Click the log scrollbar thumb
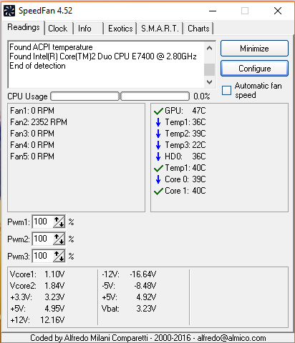This screenshot has height=343, width=295. pyautogui.click(x=209, y=69)
